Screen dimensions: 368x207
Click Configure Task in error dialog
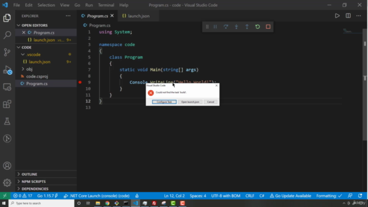click(x=164, y=102)
